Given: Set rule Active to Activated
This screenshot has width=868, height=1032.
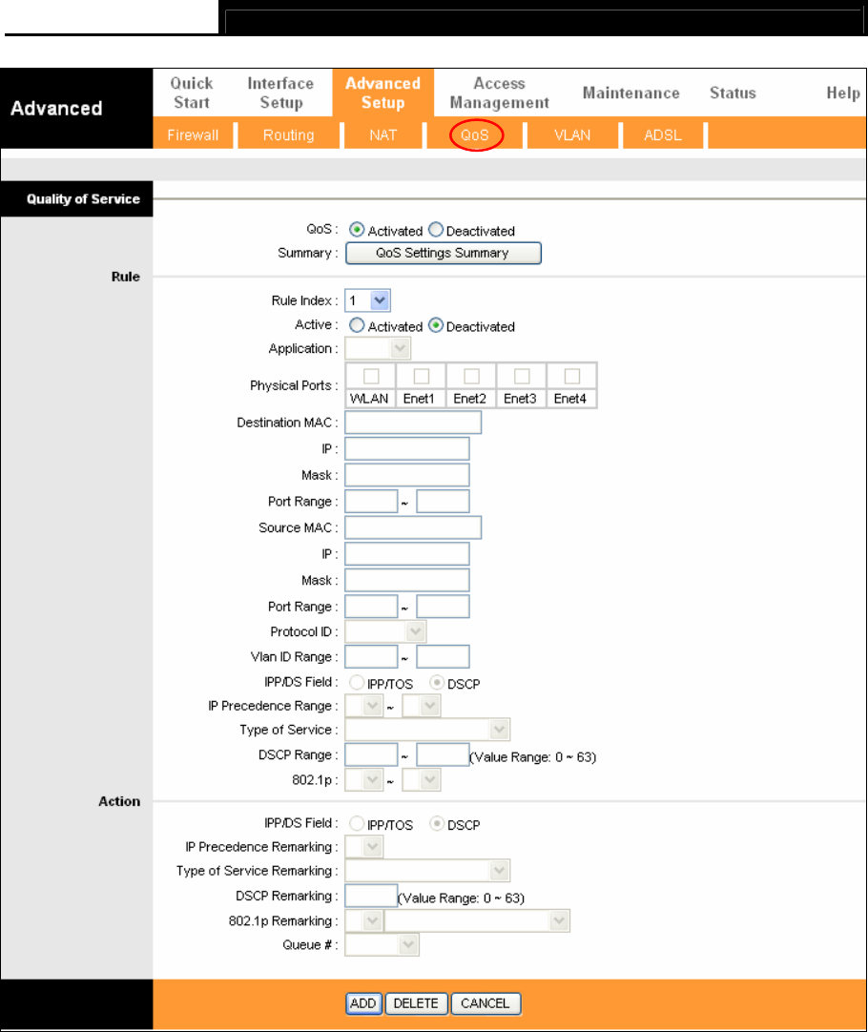Looking at the screenshot, I should click(x=357, y=326).
